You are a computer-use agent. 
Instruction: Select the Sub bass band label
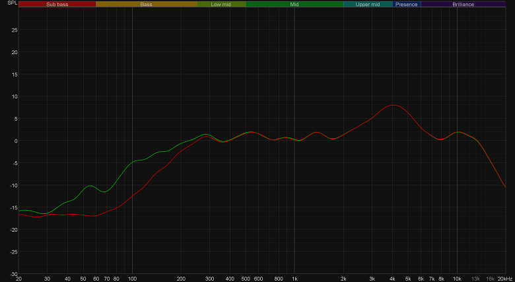57,5
